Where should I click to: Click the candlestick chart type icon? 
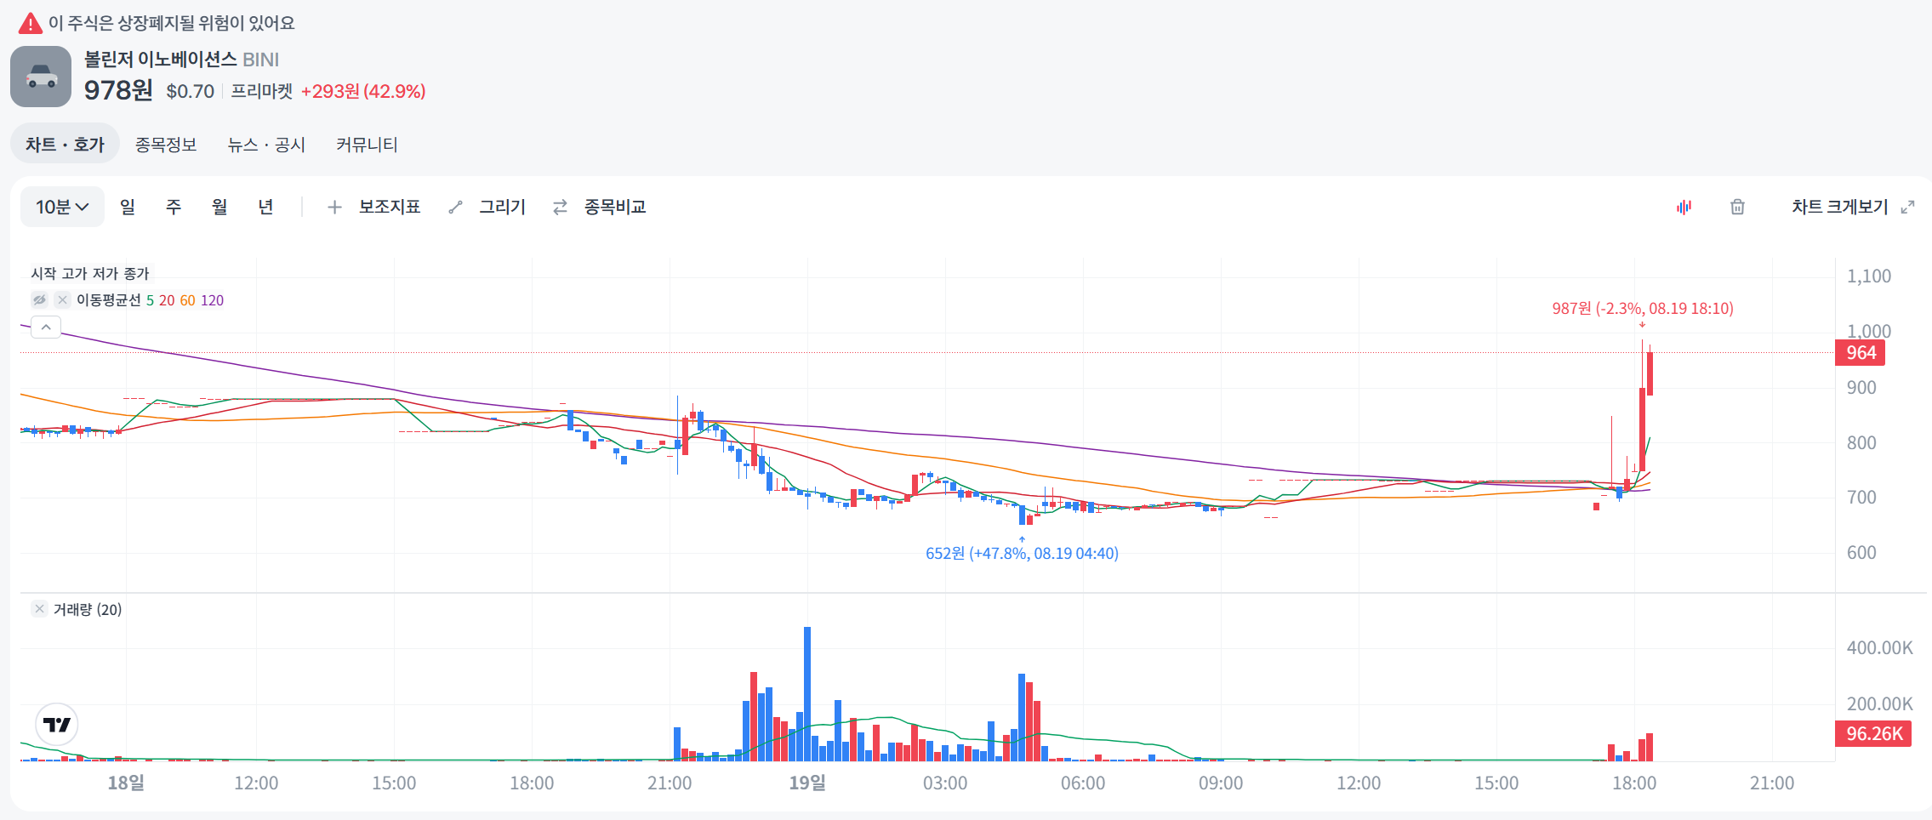pyautogui.click(x=1684, y=207)
